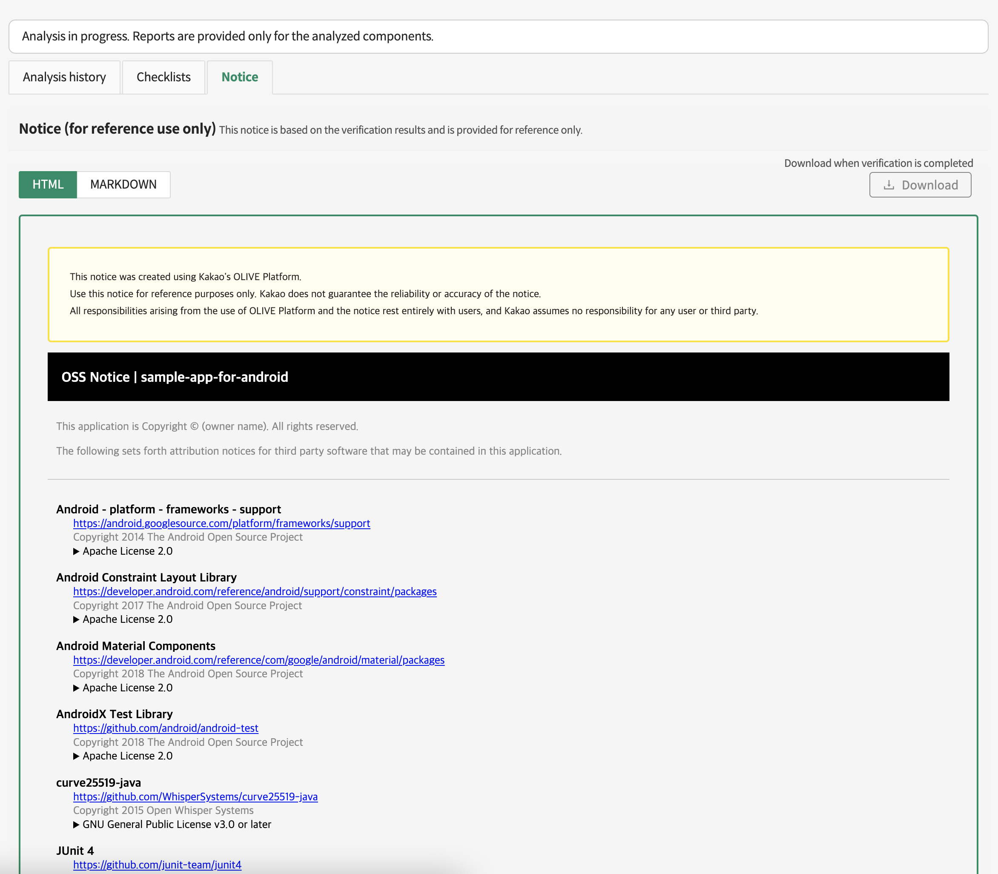Open the Android material packages reference link
The image size is (998, 874).
(258, 660)
